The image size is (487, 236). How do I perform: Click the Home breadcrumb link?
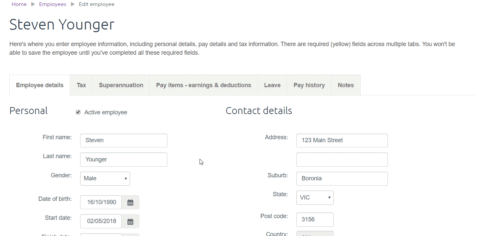point(19,4)
